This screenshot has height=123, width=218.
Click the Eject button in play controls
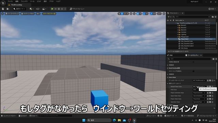(x=62, y=9)
